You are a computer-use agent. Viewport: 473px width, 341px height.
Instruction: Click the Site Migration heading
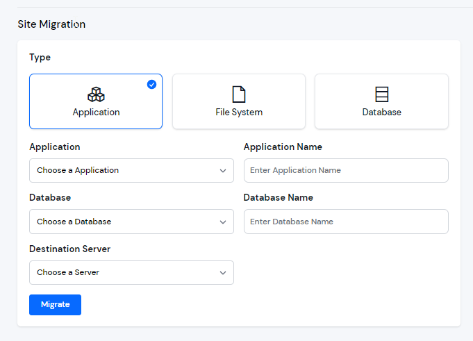tap(51, 24)
